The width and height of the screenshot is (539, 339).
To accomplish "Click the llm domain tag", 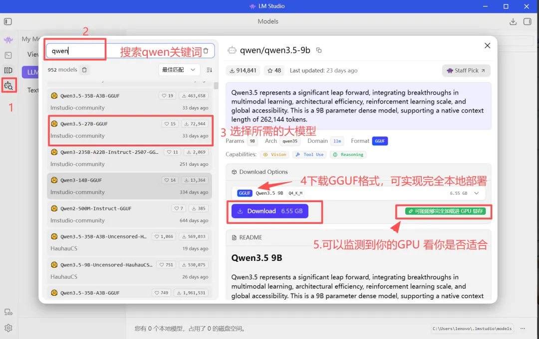I will click(337, 141).
